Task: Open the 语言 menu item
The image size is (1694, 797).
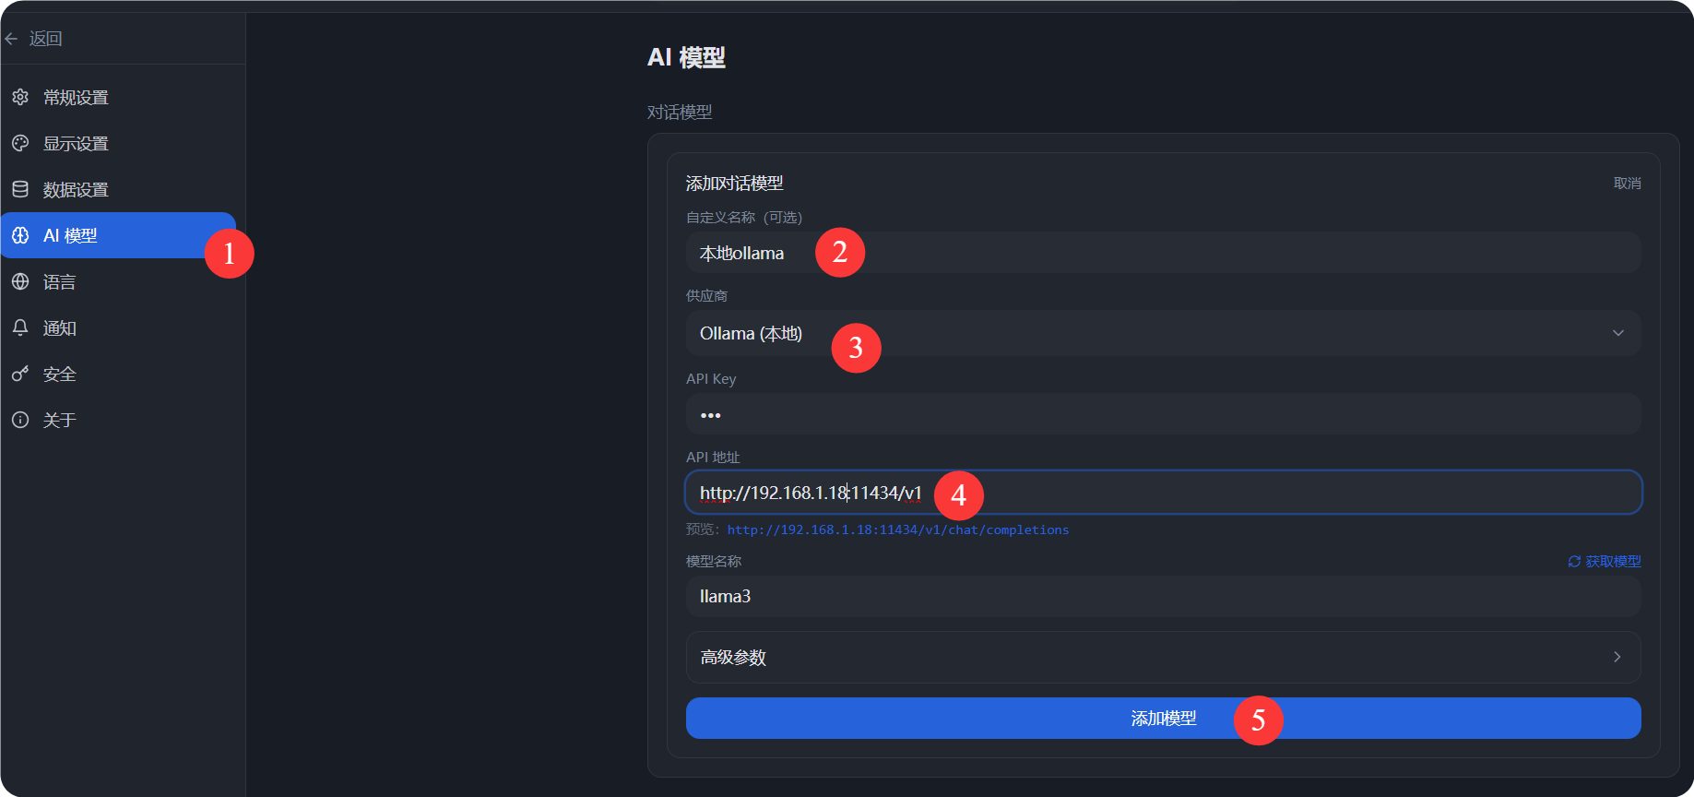Action: 118,281
